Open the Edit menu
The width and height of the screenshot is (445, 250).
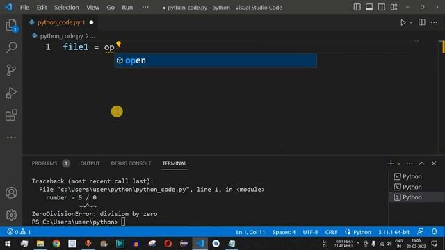pos(42,8)
